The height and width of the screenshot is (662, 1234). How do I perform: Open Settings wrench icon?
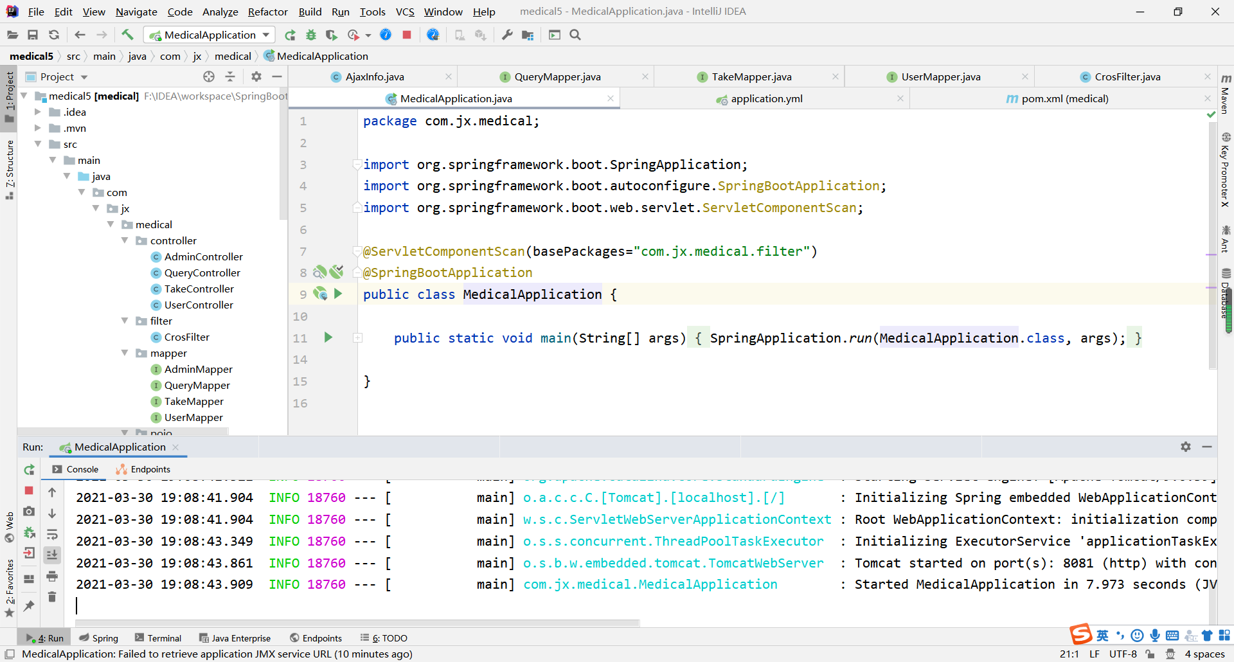[507, 35]
